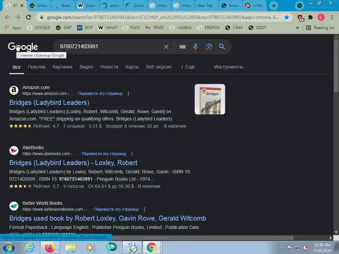Screen dimensions: 339x254
Task: Open the Extensions puzzle icon
Action: [311, 17]
